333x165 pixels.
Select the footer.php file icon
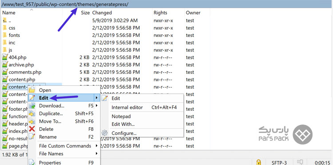[x=5, y=109]
